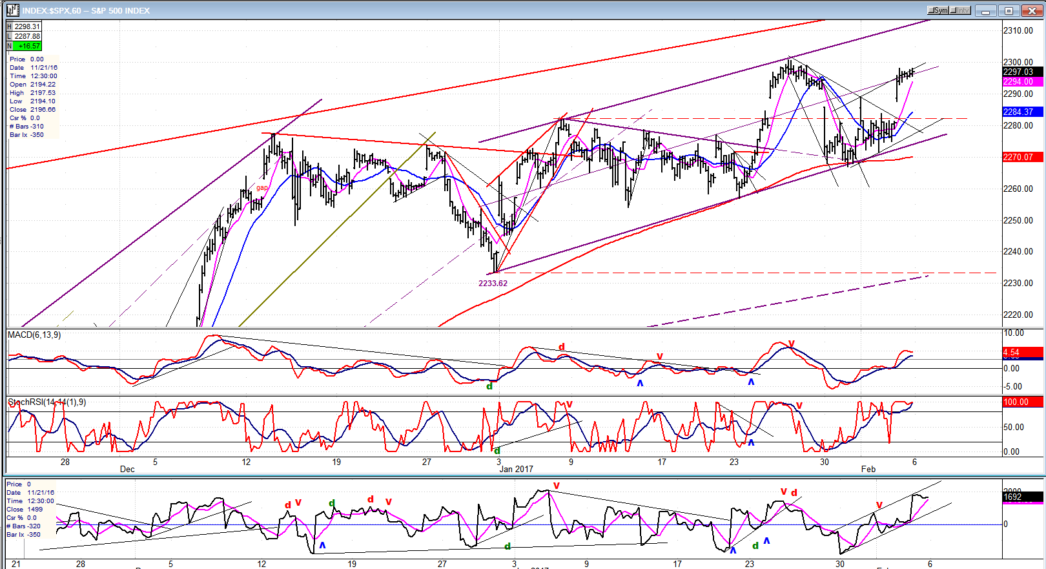Select the green net change +16.57 box
This screenshot has height=569, width=1046.
click(x=28, y=46)
